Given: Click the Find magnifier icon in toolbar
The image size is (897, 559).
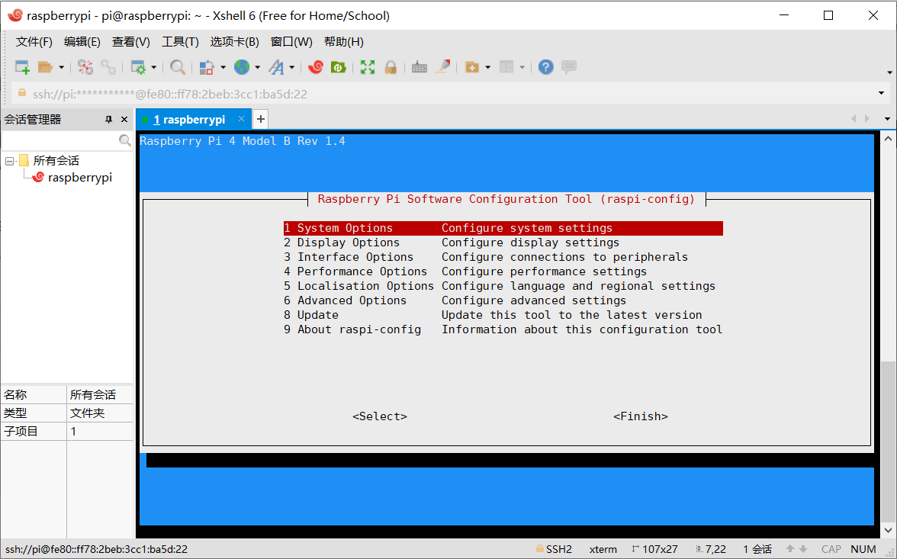Looking at the screenshot, I should coord(178,67).
